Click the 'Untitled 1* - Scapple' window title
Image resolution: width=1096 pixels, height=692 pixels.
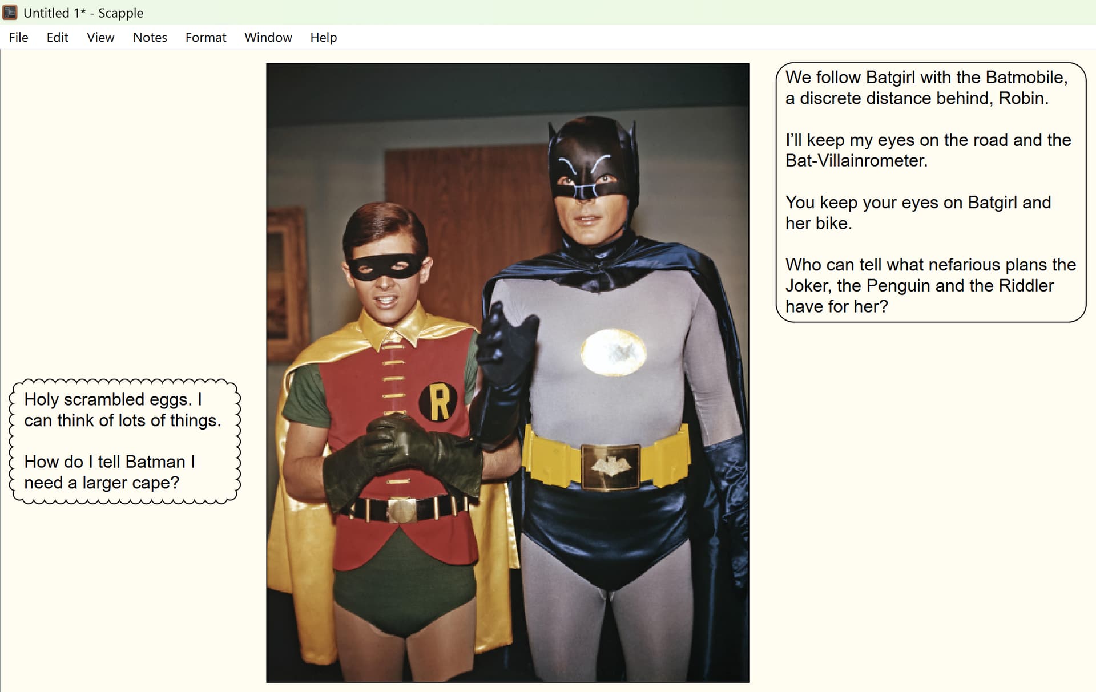[83, 13]
